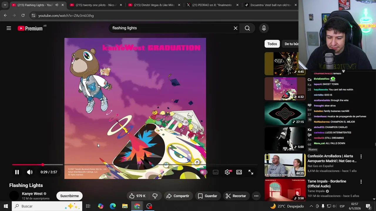Switch to the PEDRAO en X tab
This screenshot has height=211, width=376.
coord(212,5)
